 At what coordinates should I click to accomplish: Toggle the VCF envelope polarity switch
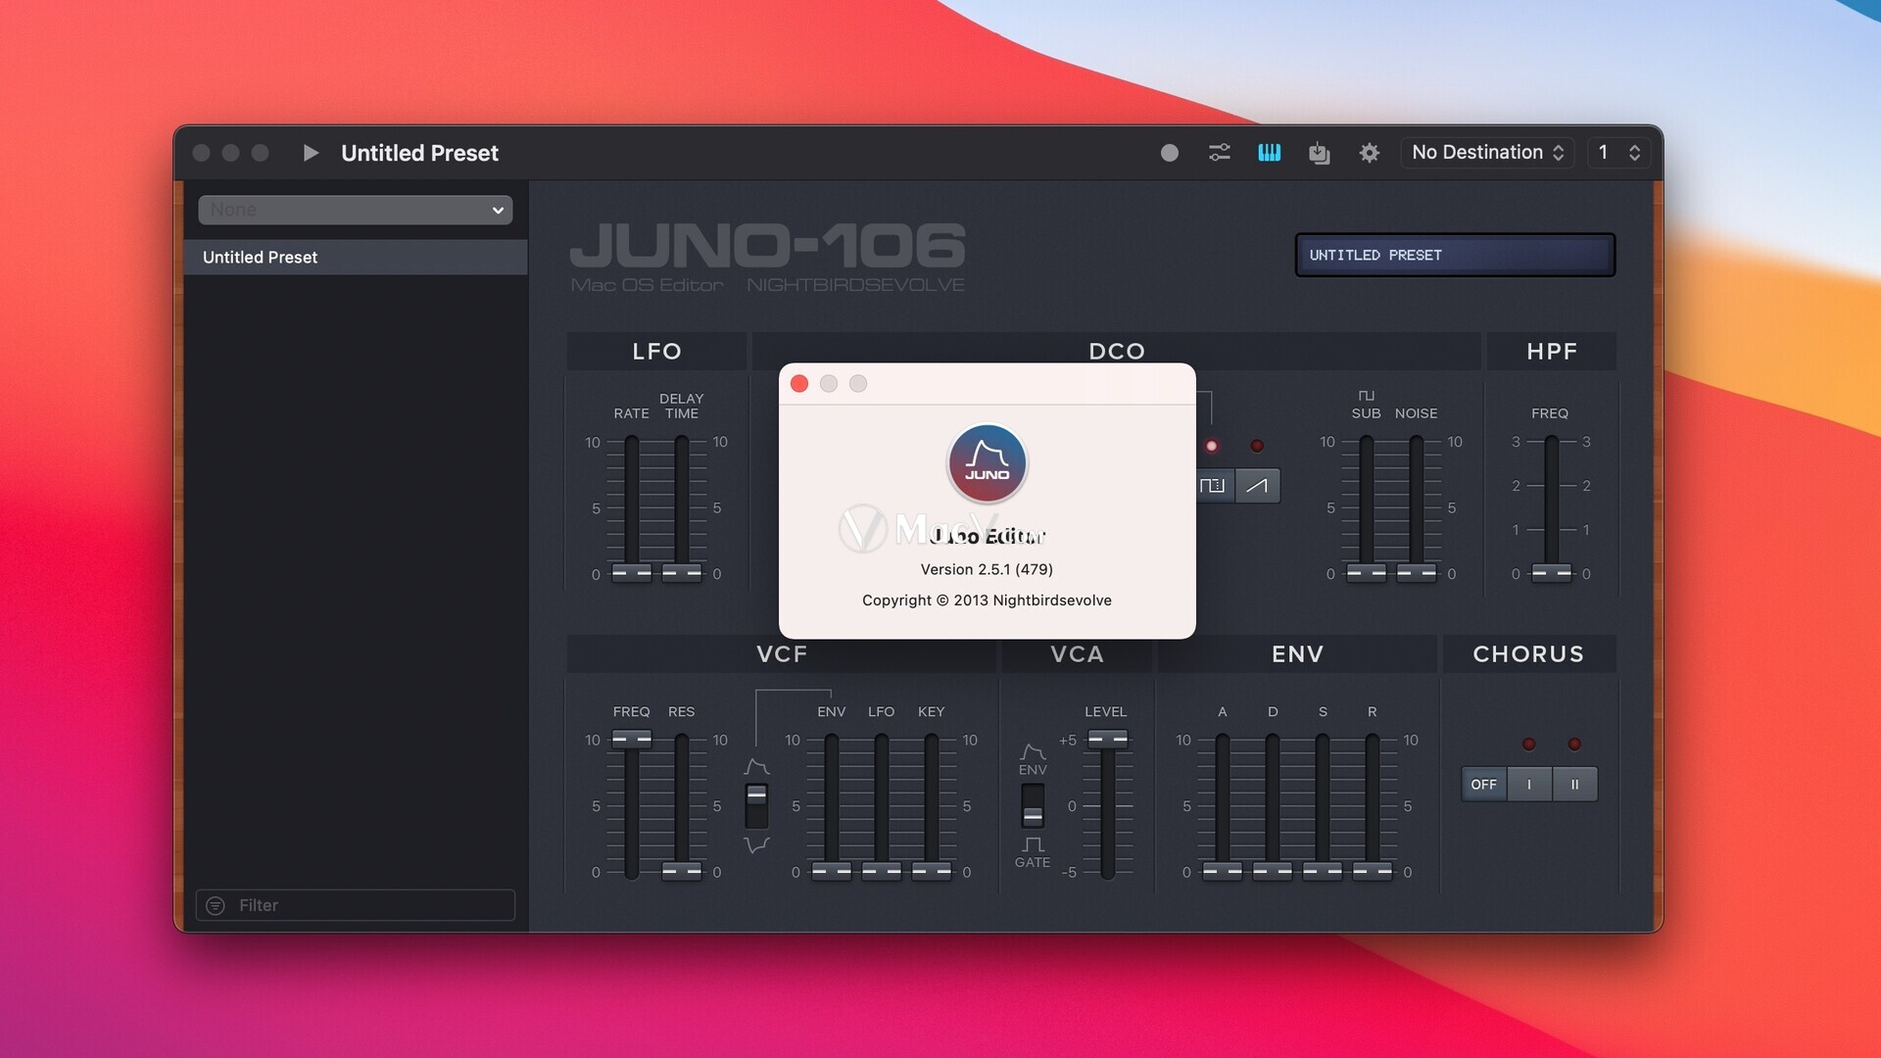coord(756,805)
